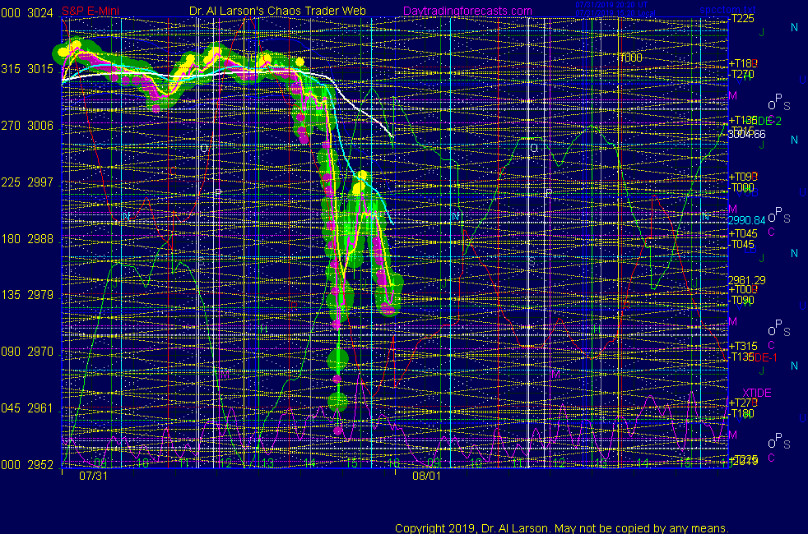The image size is (808, 534).
Task: Click the +T045 level label
Action: coord(742,233)
